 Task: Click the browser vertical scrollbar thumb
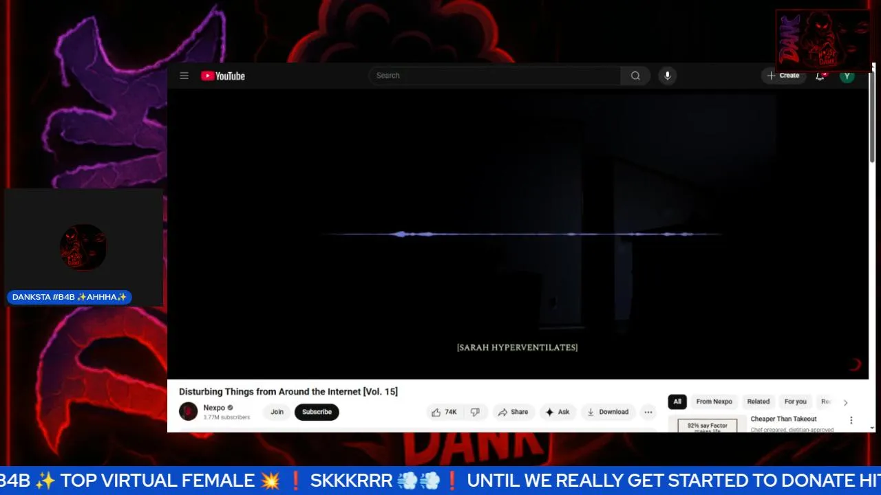872,115
